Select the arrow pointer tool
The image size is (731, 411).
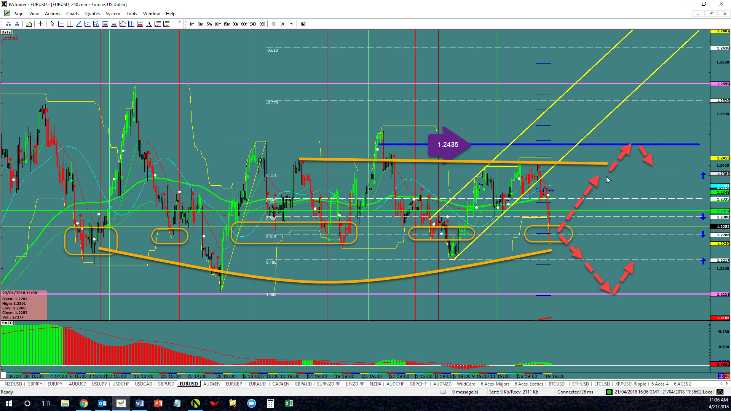(x=53, y=24)
